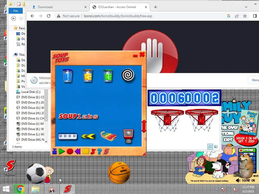This screenshot has height=194, width=259.
Task: Click the soccer ball on desktop
Action: [36, 173]
